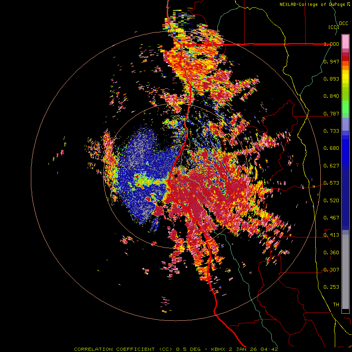Click the gray swatch on the color bar
This screenshot has width=352, height=352.
click(x=345, y=272)
